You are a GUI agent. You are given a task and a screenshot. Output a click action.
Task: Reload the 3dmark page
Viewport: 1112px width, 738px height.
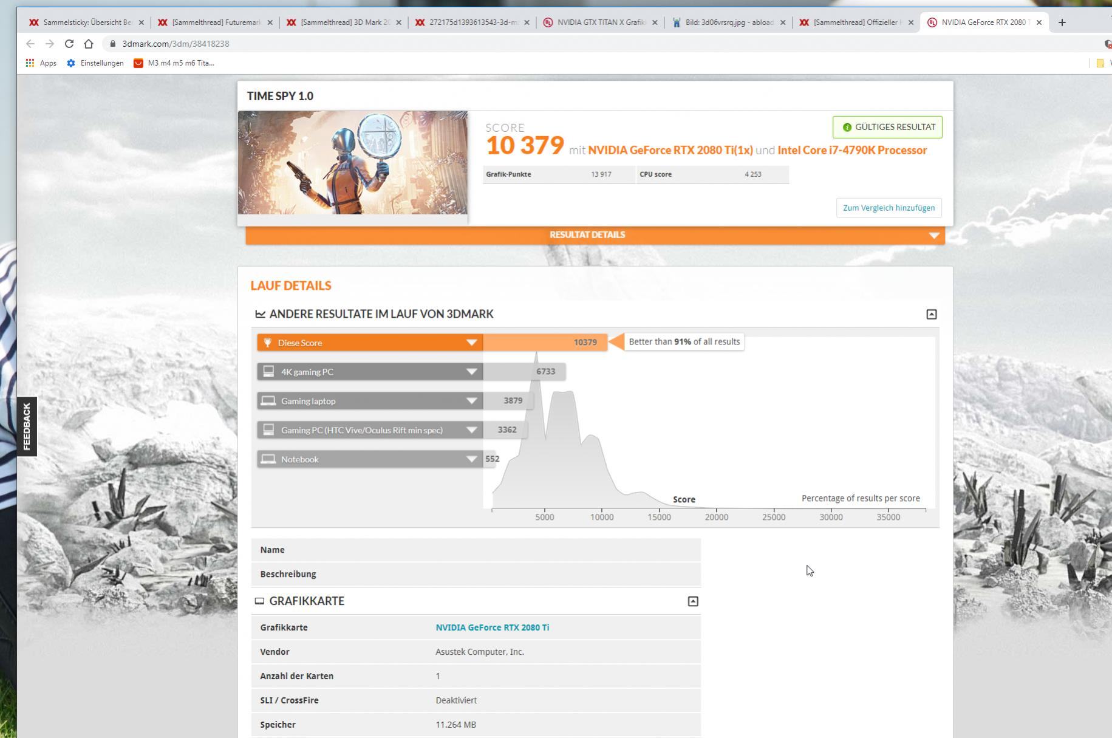[69, 44]
